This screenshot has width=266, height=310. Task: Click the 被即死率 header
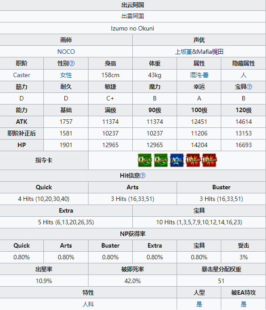[x=133, y=269]
